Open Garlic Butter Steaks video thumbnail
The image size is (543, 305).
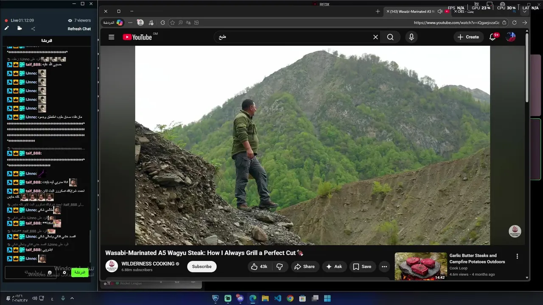click(x=421, y=266)
